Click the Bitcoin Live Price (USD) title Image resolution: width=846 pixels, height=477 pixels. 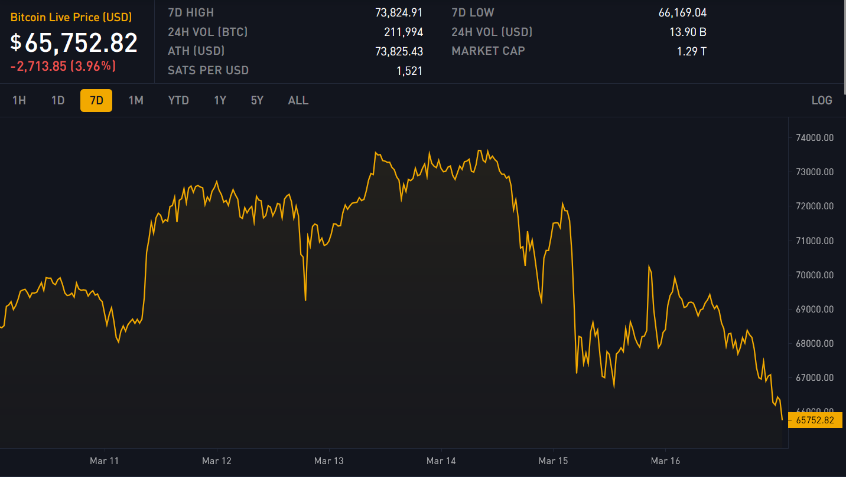[x=71, y=18]
